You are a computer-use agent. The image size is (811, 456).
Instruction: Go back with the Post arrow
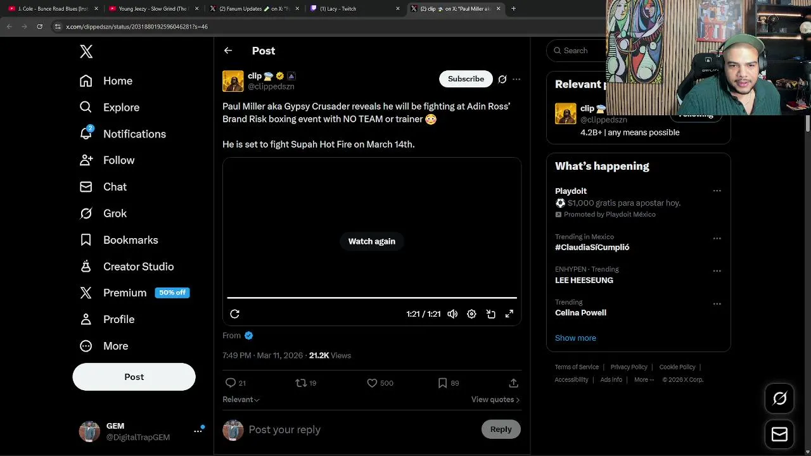click(x=228, y=51)
